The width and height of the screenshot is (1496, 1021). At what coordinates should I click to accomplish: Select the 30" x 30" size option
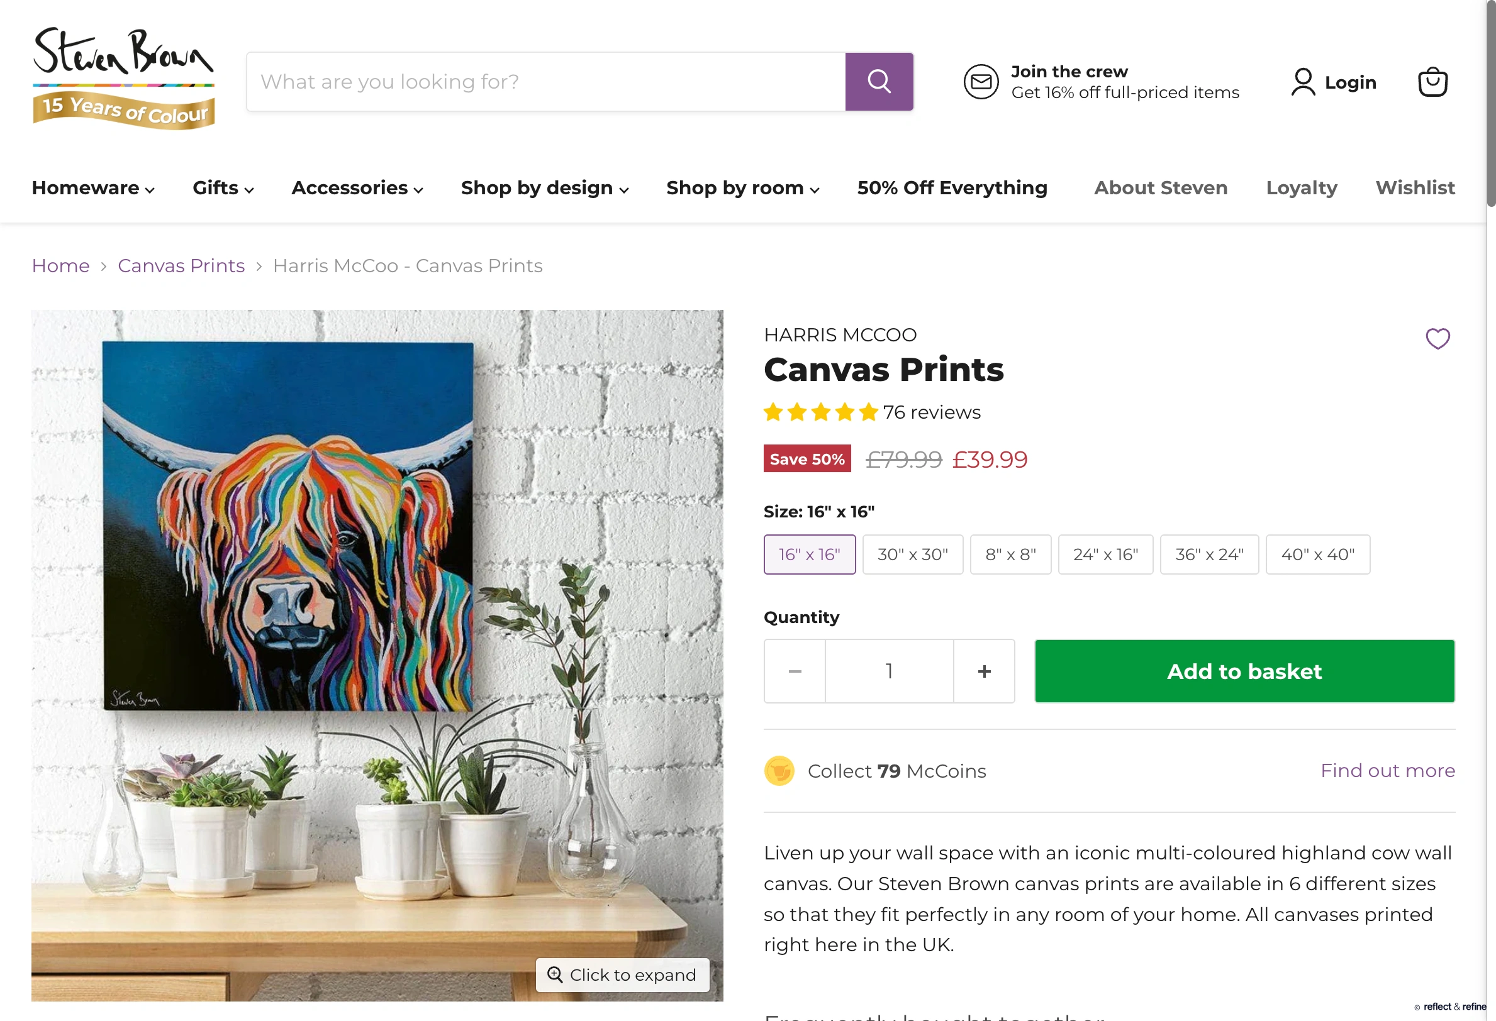(x=913, y=554)
